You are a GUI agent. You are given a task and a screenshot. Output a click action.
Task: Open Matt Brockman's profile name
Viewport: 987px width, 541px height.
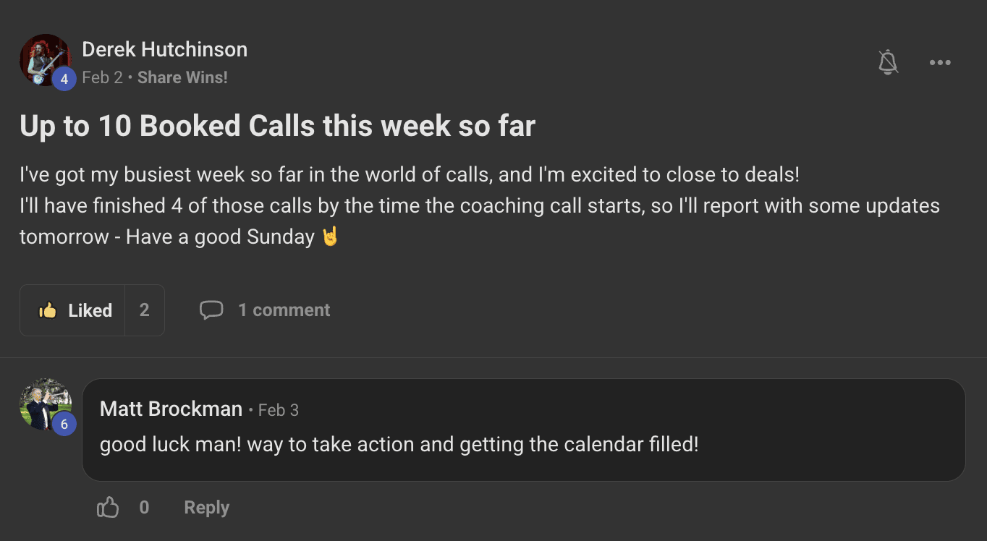click(171, 409)
